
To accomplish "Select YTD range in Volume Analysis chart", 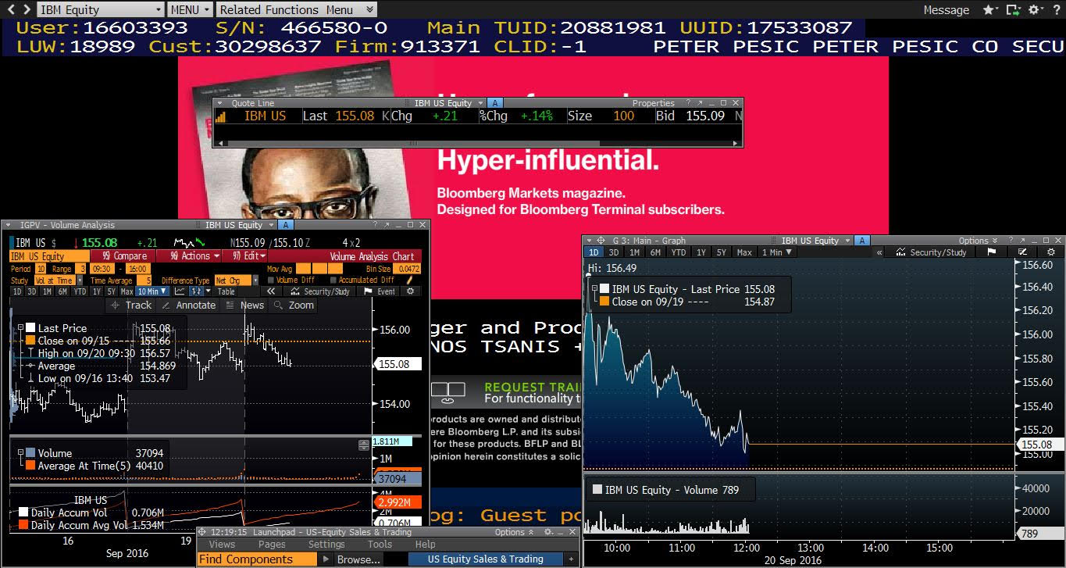I will point(80,291).
